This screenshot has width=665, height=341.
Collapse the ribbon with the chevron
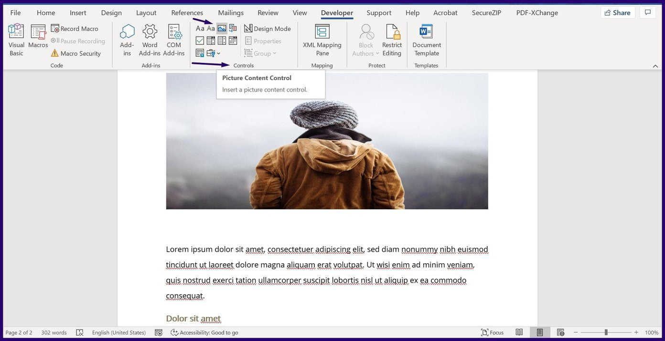coord(655,66)
